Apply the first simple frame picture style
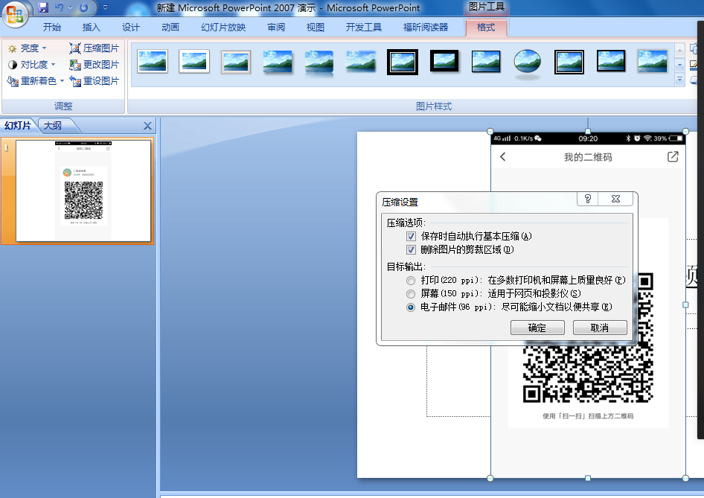The image size is (704, 498). (153, 62)
